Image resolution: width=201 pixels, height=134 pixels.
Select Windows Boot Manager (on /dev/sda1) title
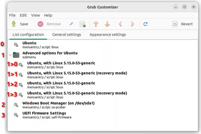coord(58,103)
